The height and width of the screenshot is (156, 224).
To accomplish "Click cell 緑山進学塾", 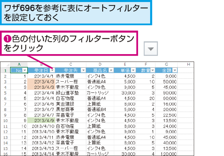I will tap(71, 93).
